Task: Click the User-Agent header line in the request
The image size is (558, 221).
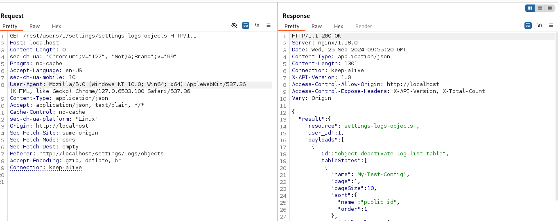Action: [x=128, y=84]
